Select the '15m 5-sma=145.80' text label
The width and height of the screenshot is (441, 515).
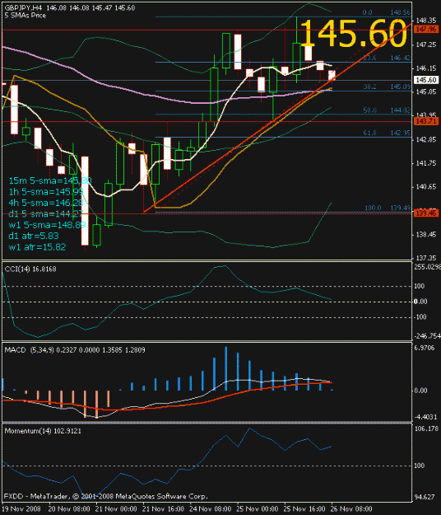pyautogui.click(x=50, y=180)
